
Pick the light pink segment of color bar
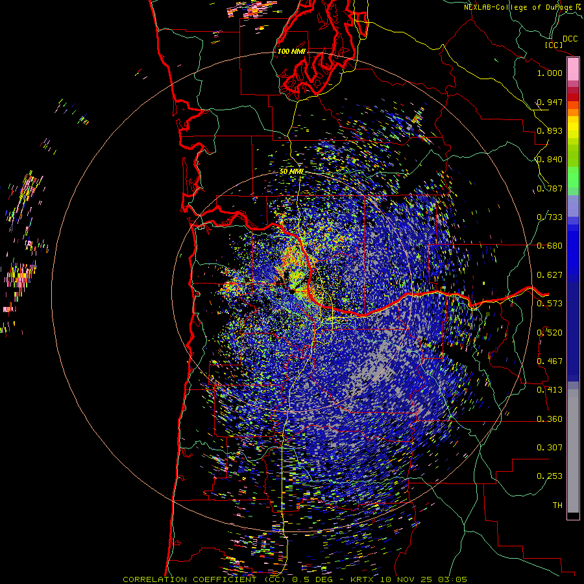pos(573,69)
